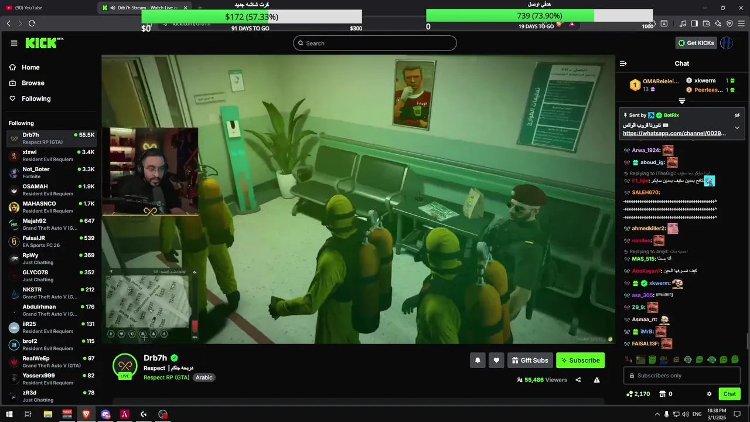Open NKSTR channel in Following list
The width and height of the screenshot is (750, 422).
tap(52, 292)
